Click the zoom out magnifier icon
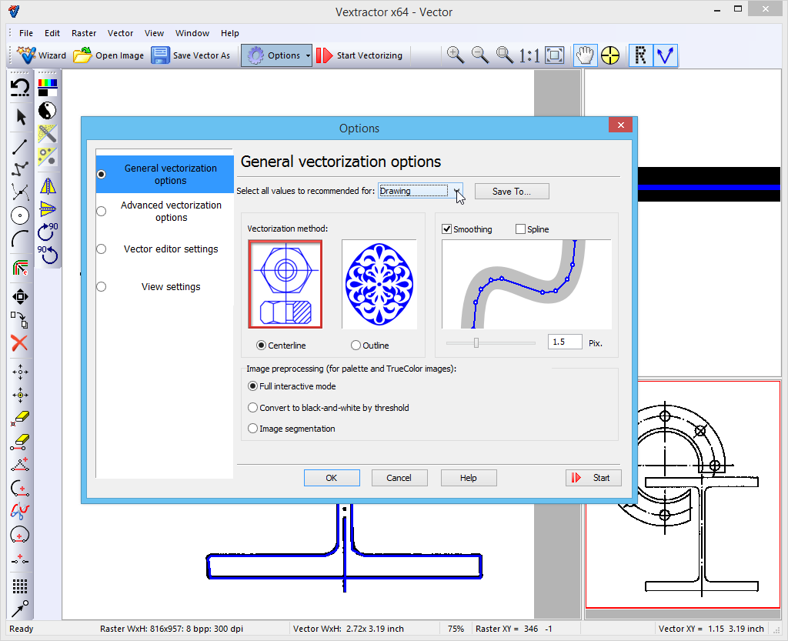788x641 pixels. tap(480, 55)
